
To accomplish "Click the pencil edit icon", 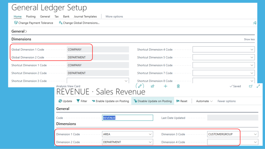I will [140, 86].
